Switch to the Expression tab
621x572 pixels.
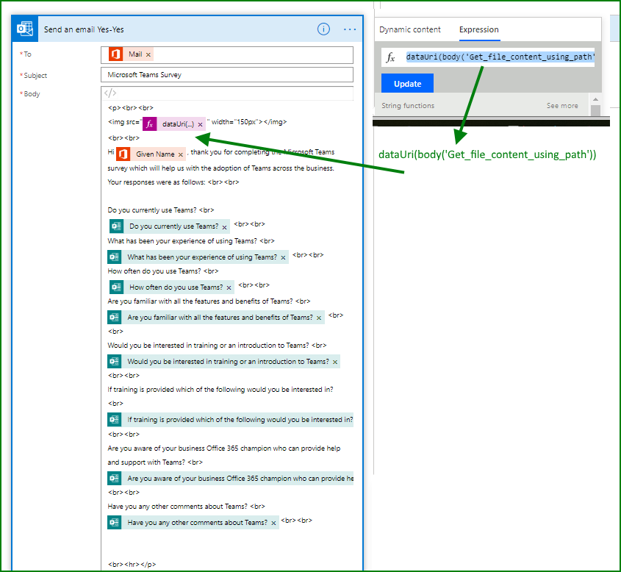(x=479, y=29)
